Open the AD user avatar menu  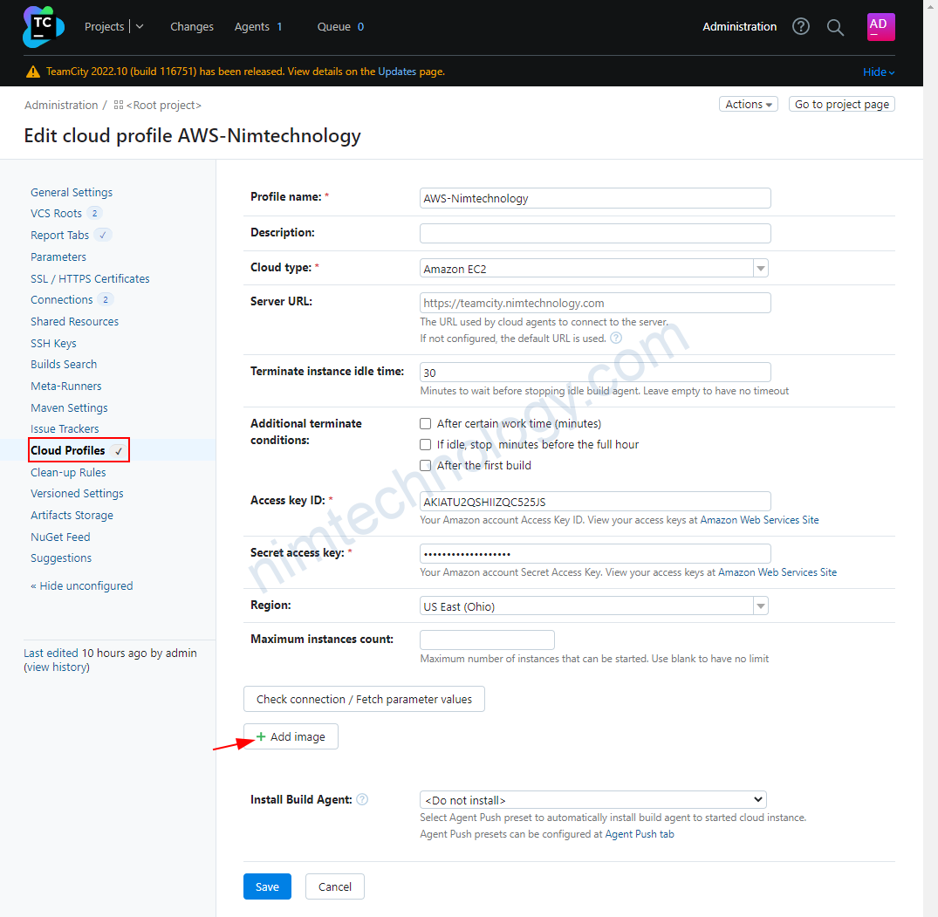880,27
